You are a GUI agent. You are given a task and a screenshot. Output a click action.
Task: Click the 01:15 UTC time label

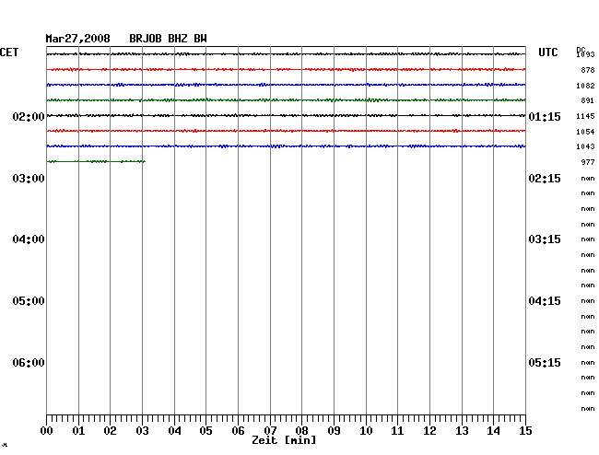(545, 116)
